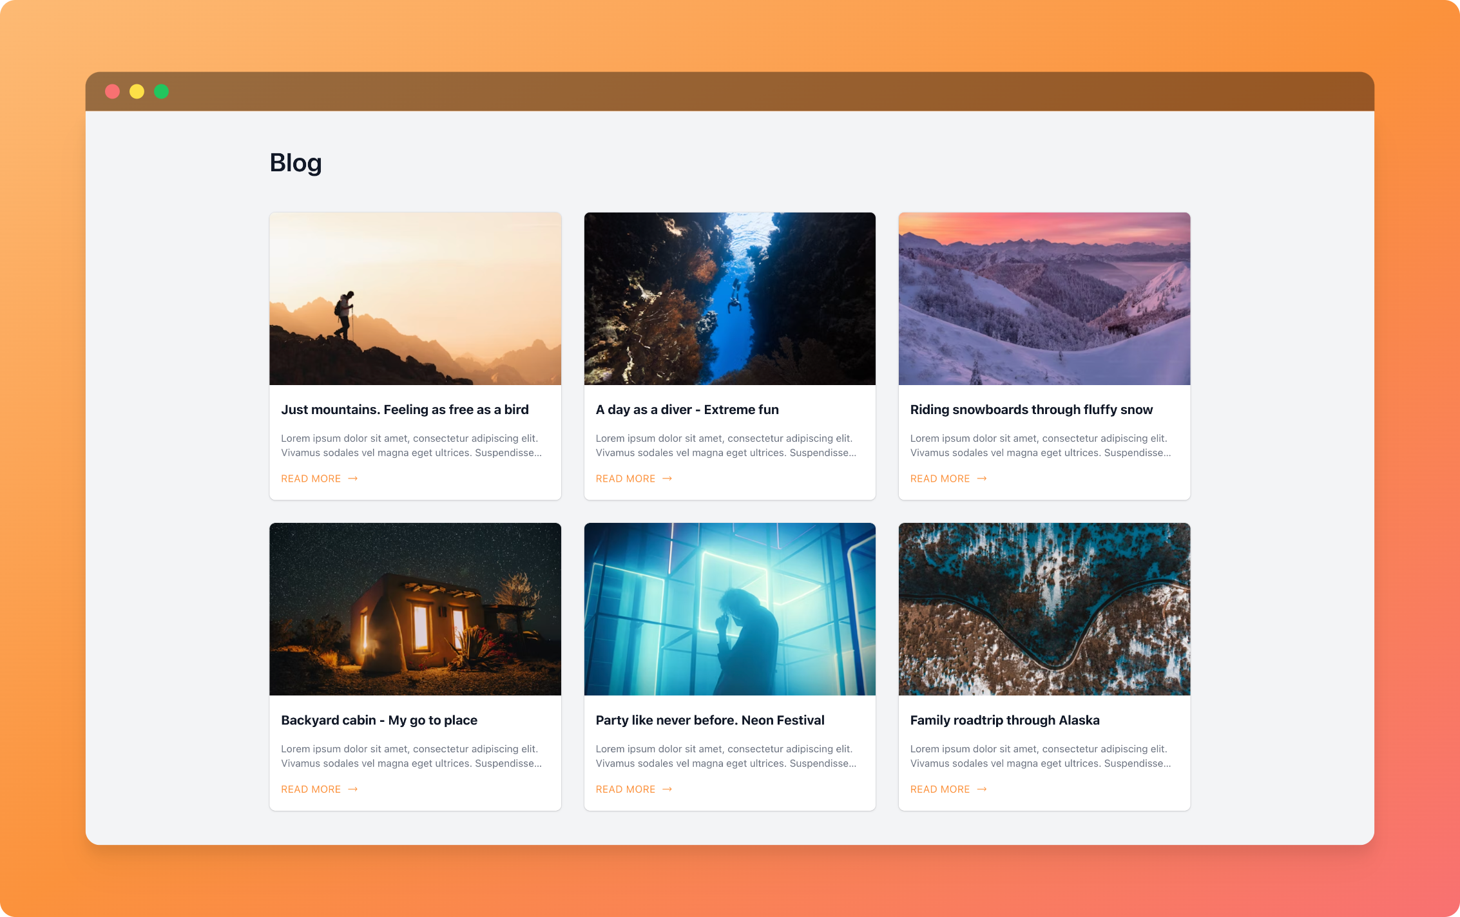This screenshot has height=917, width=1460.
Task: Click the 'Blog' page heading
Action: 296,163
